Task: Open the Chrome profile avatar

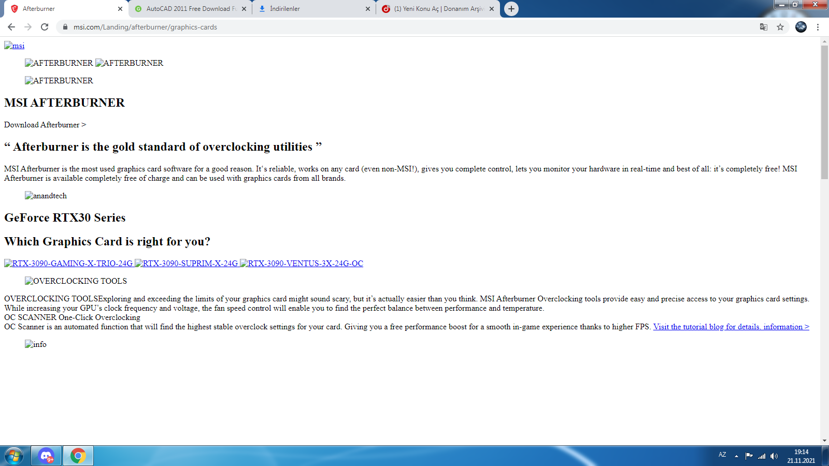Action: click(x=801, y=27)
